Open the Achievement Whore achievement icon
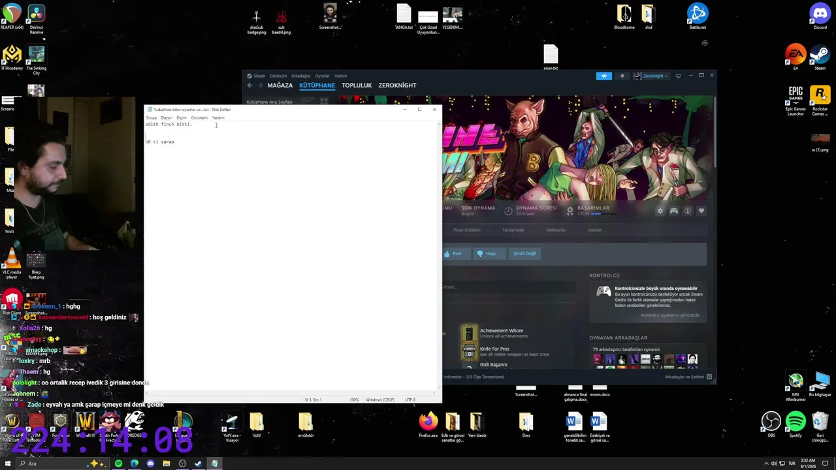 pyautogui.click(x=469, y=333)
